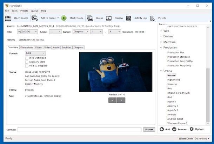Show the previous preview image
Viewport: 214px width, 144px height.
[x=113, y=100]
